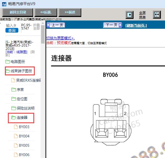The image size is (165, 158).
Task: Click the 连接器 open folder icon
Action: click(14, 117)
